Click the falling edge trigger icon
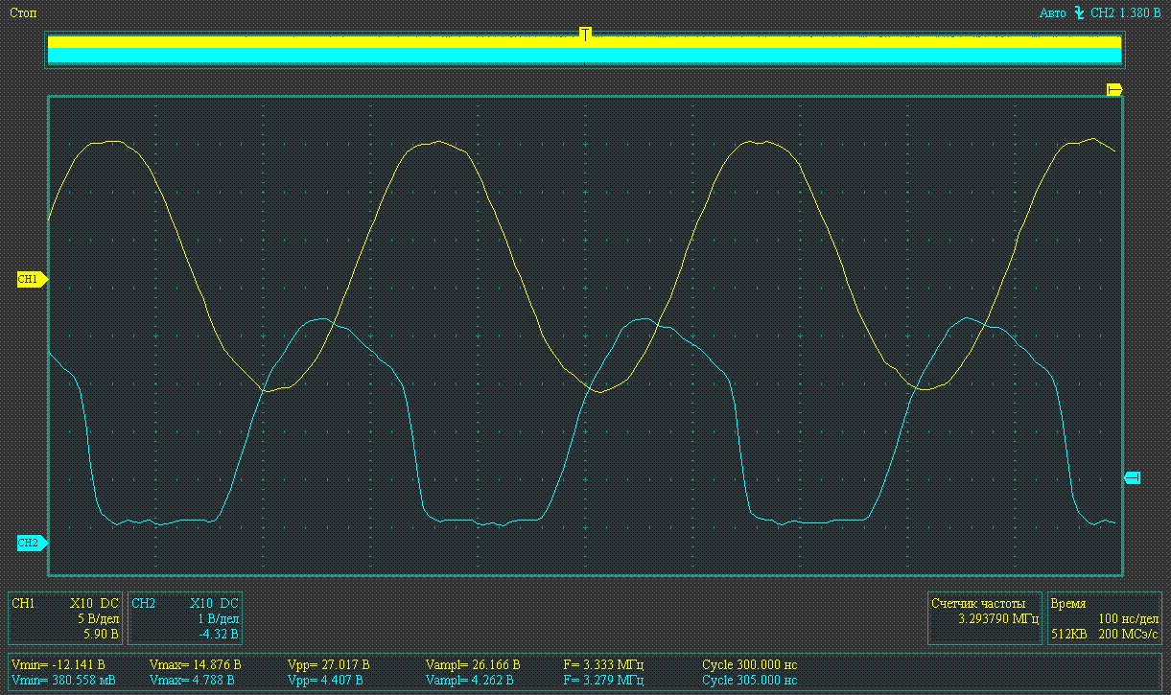 click(1080, 12)
